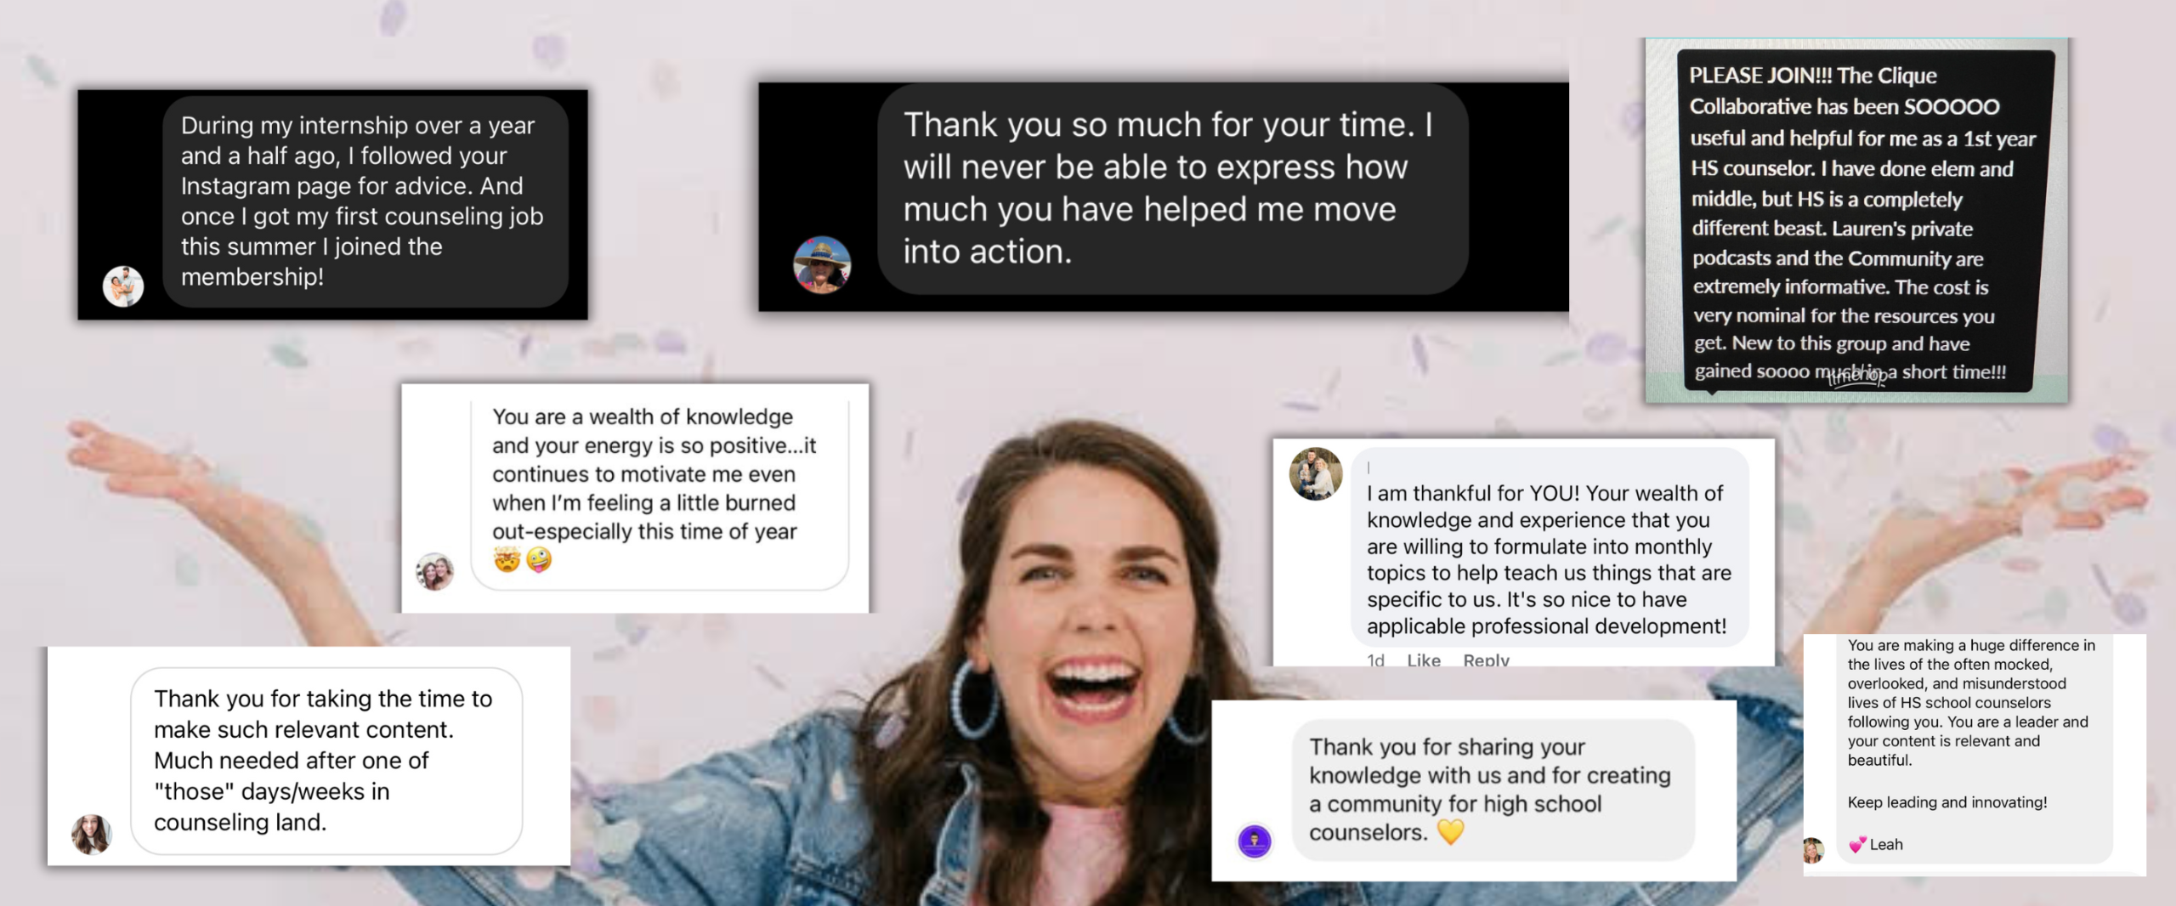Click the avatar beside the wealth of knowledge message
2176x906 pixels.
(434, 571)
